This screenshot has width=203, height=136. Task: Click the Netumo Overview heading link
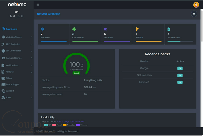coord(48,14)
